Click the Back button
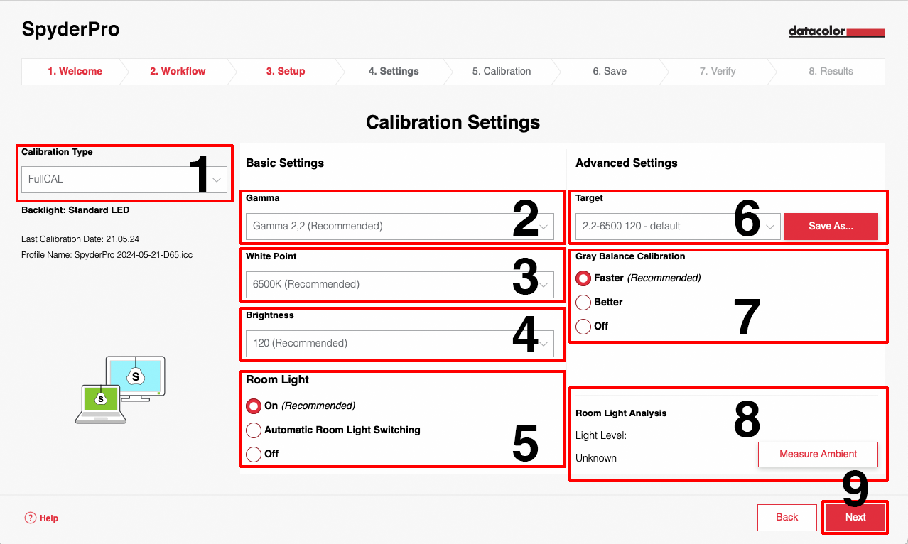 787,518
